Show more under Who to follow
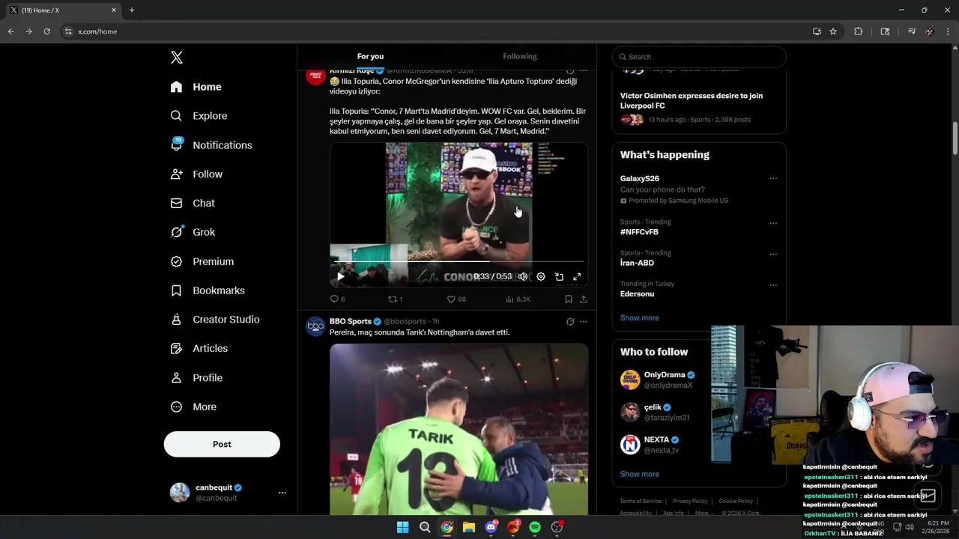Screen dimensions: 959x539 (639, 474)
